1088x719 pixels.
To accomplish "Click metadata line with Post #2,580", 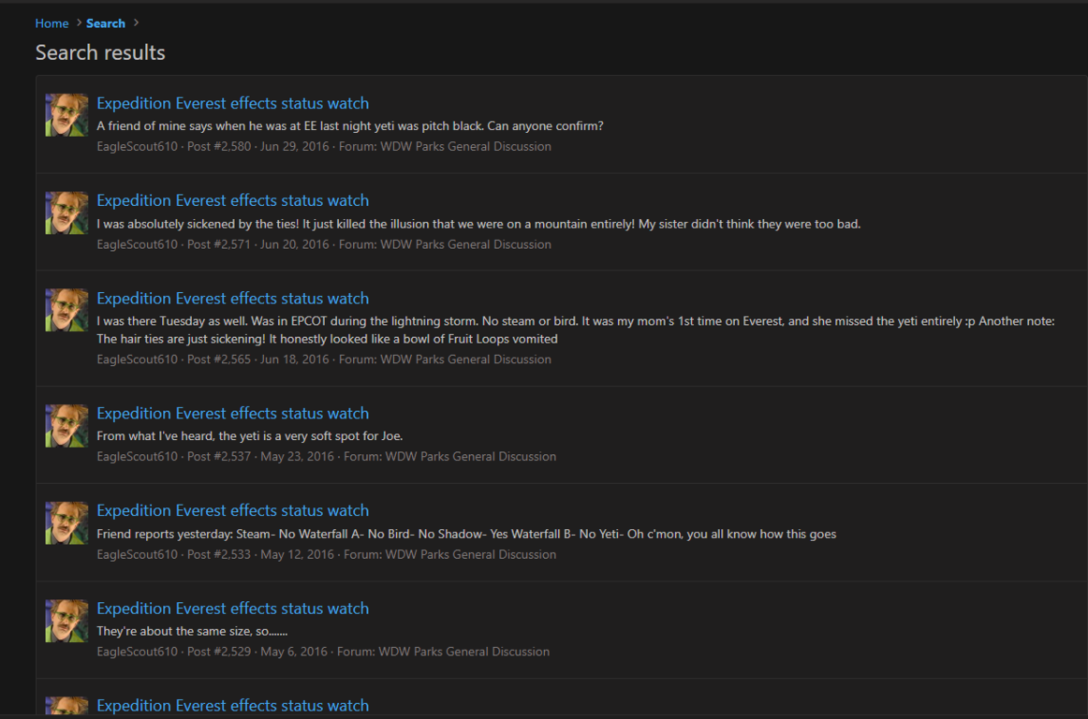I will pos(324,147).
